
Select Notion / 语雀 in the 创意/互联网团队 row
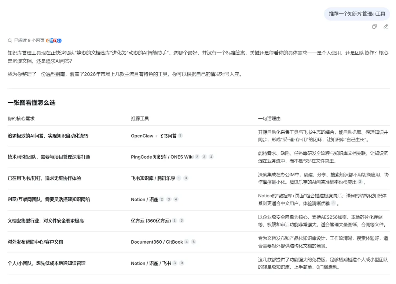coord(144,199)
